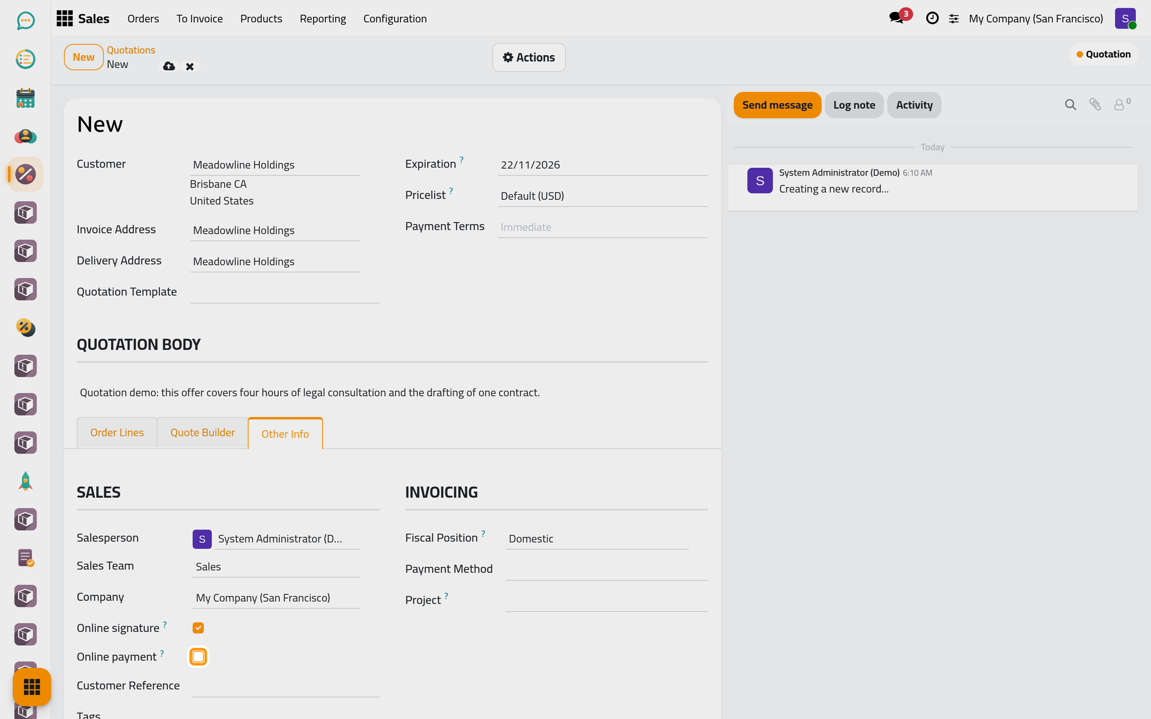Go back via Quotations breadcrumb link

tap(131, 50)
